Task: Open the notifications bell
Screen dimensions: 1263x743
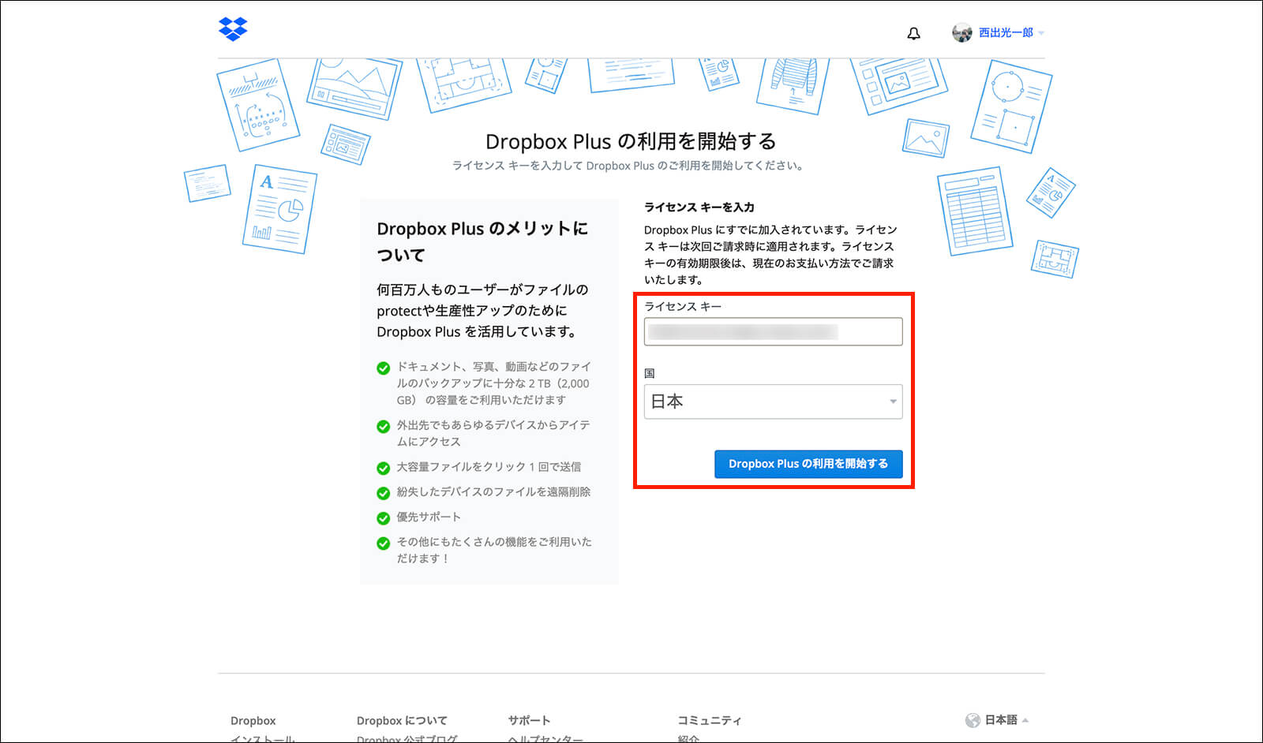Action: 913,33
